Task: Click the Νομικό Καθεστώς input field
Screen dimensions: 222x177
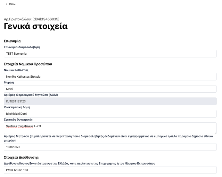Action: tap(110, 76)
